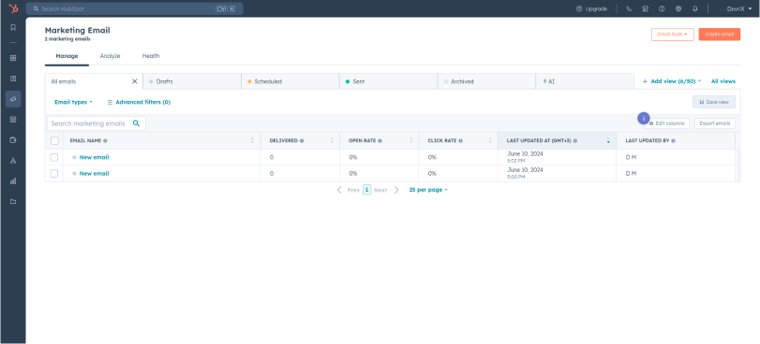Expand the Email types filter dropdown
The image size is (760, 344).
(73, 102)
